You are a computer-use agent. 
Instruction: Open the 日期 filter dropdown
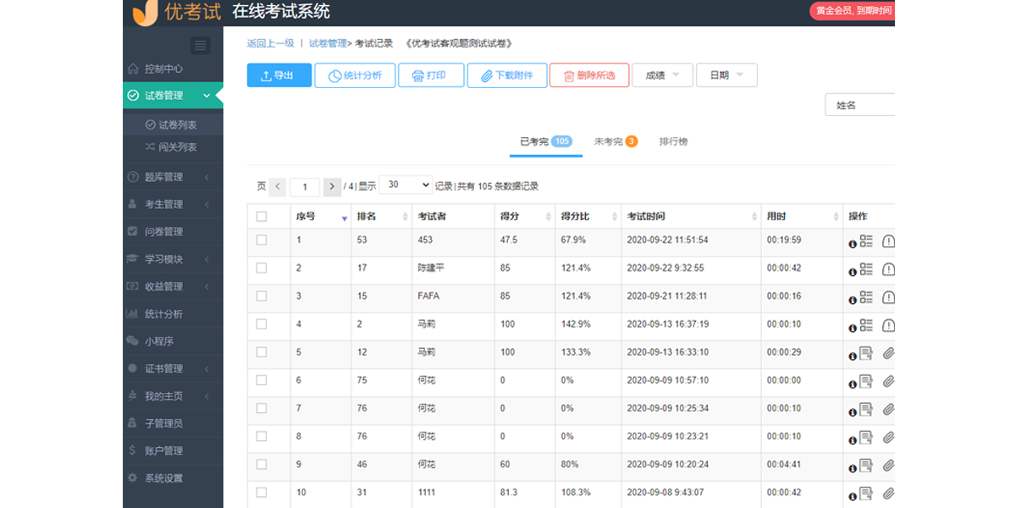coord(726,75)
